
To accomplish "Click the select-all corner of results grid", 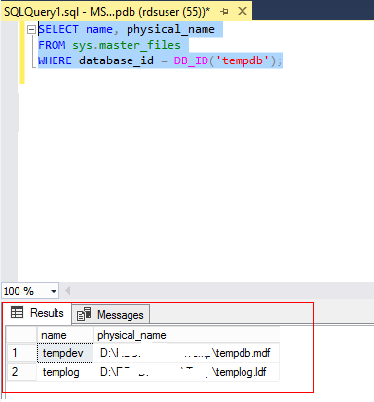I will coord(21,335).
